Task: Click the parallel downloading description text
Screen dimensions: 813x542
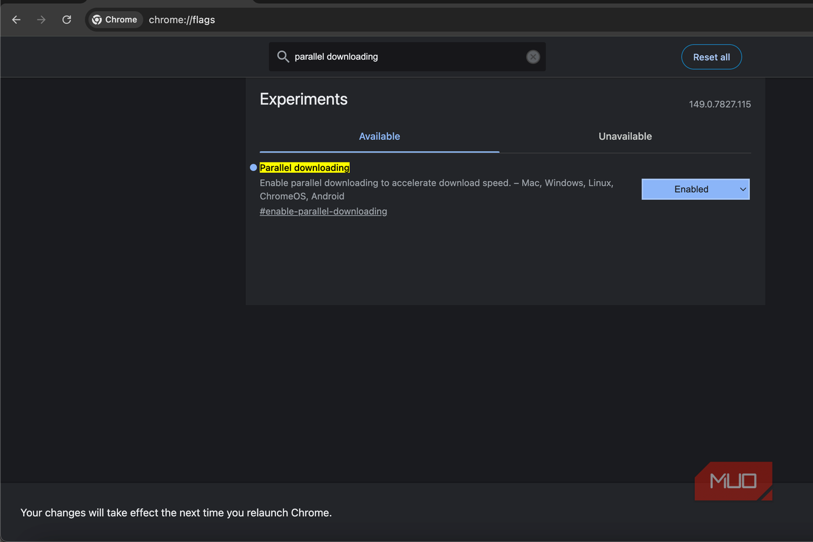Action: [437, 189]
